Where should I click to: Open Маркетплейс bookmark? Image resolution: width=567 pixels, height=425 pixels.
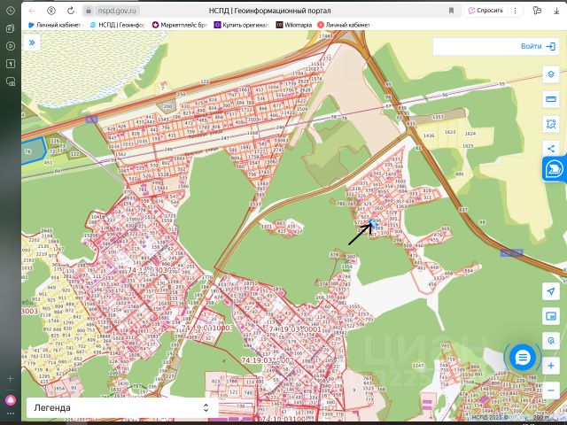180,25
